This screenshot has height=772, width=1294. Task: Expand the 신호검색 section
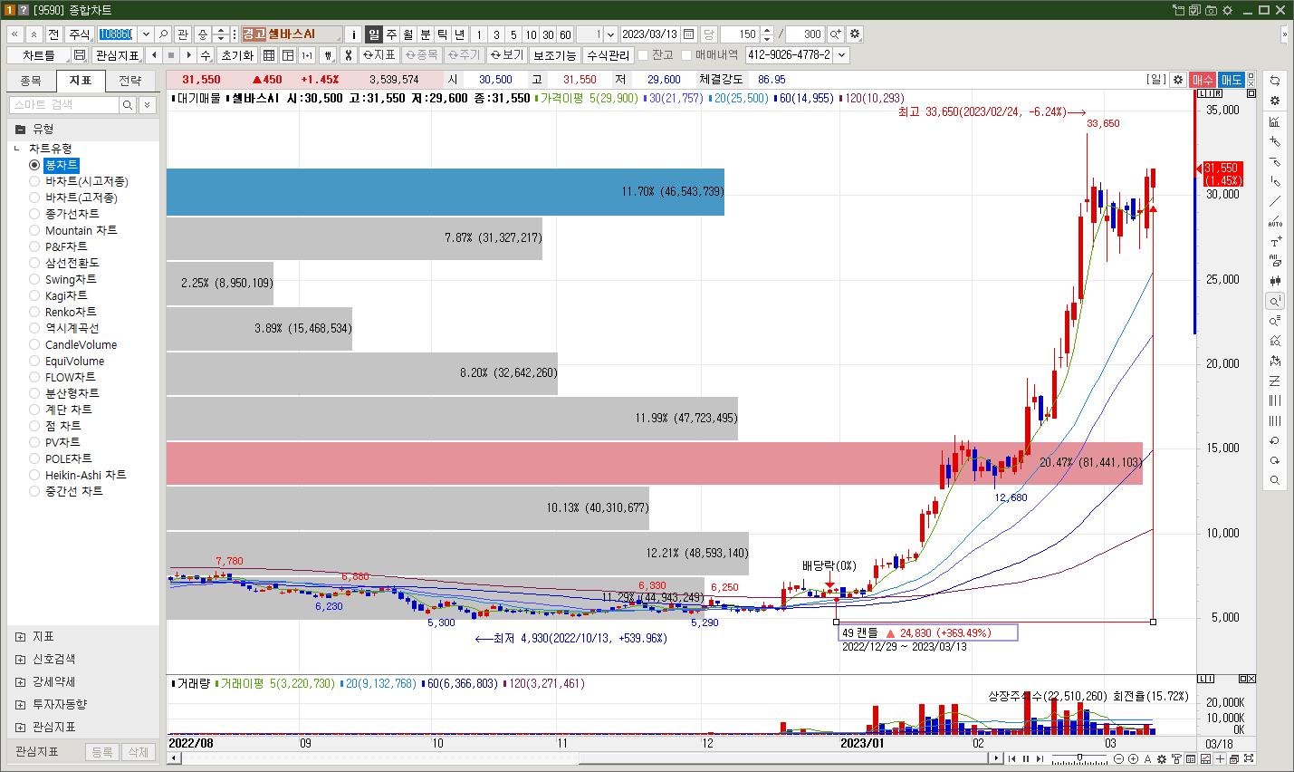coord(21,660)
